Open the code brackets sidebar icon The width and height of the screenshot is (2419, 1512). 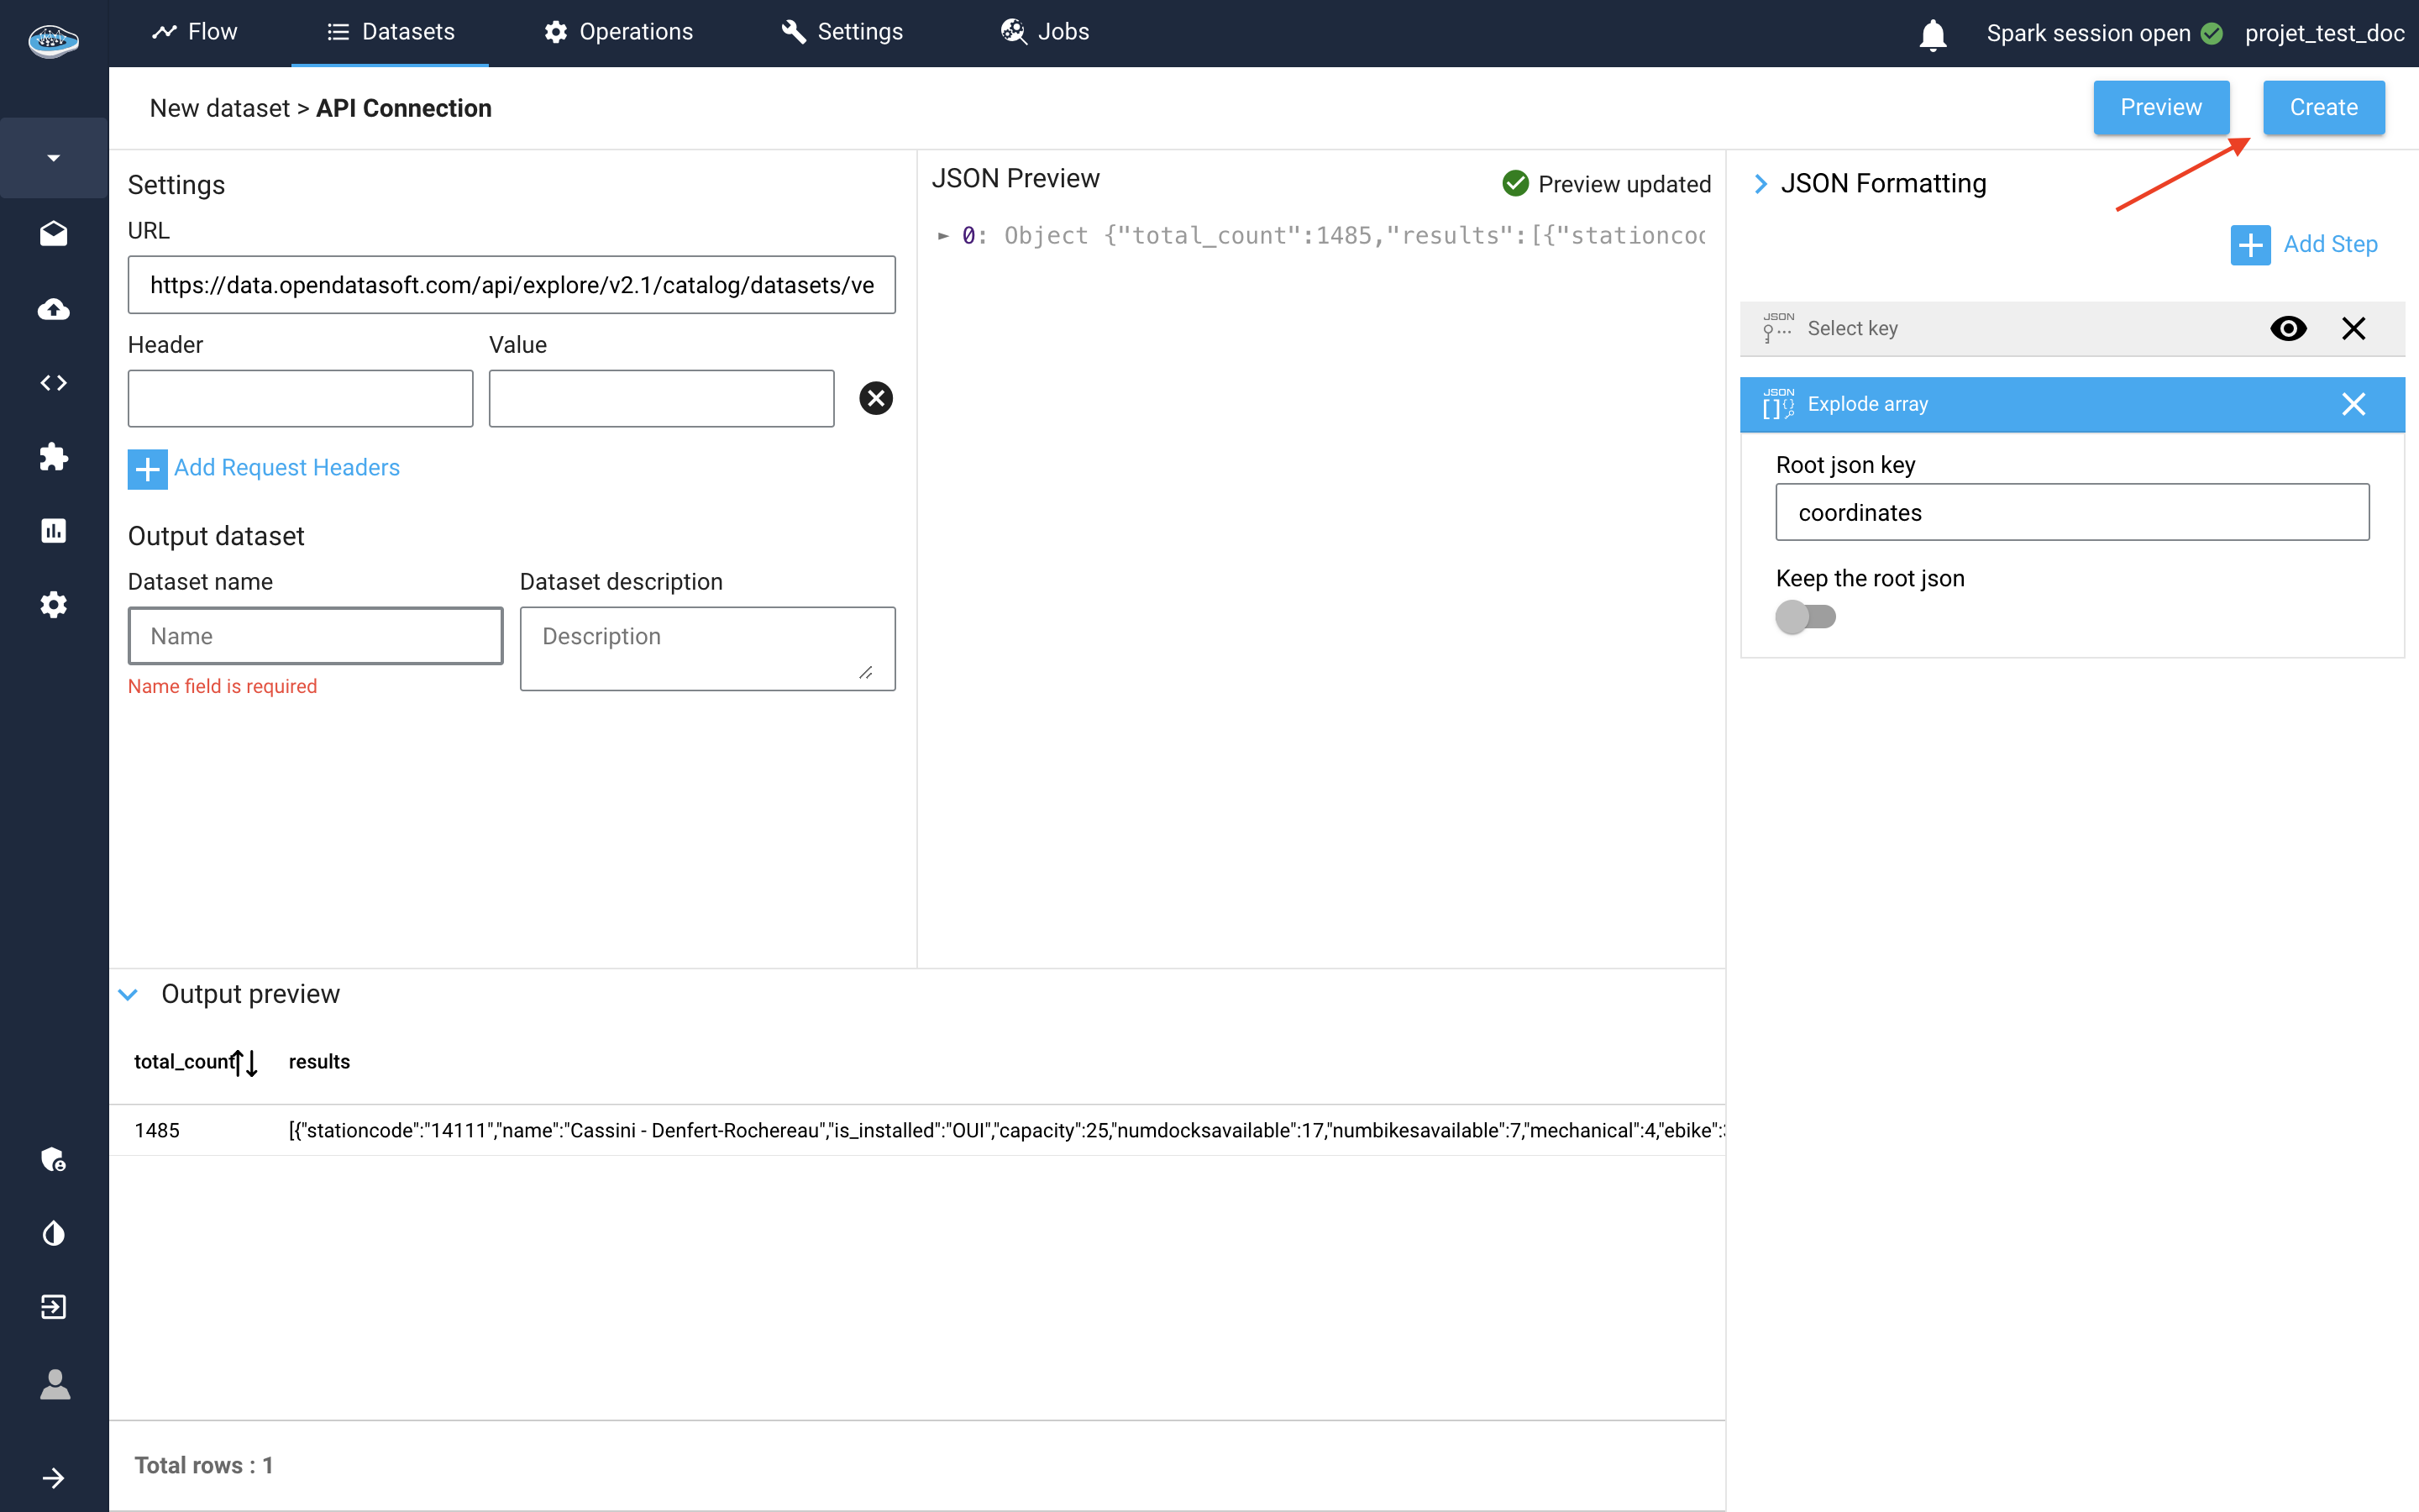tap(54, 383)
